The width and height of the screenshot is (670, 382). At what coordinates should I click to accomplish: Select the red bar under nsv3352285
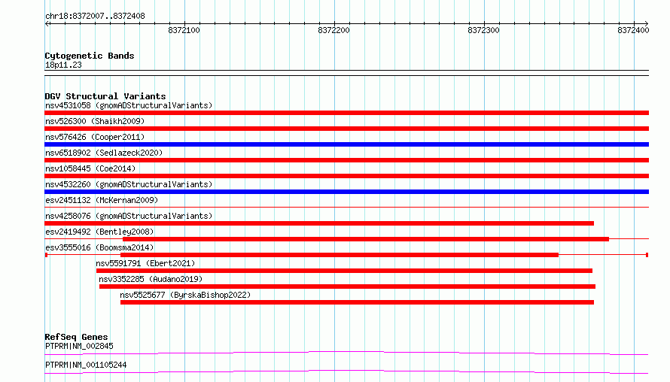347,286
